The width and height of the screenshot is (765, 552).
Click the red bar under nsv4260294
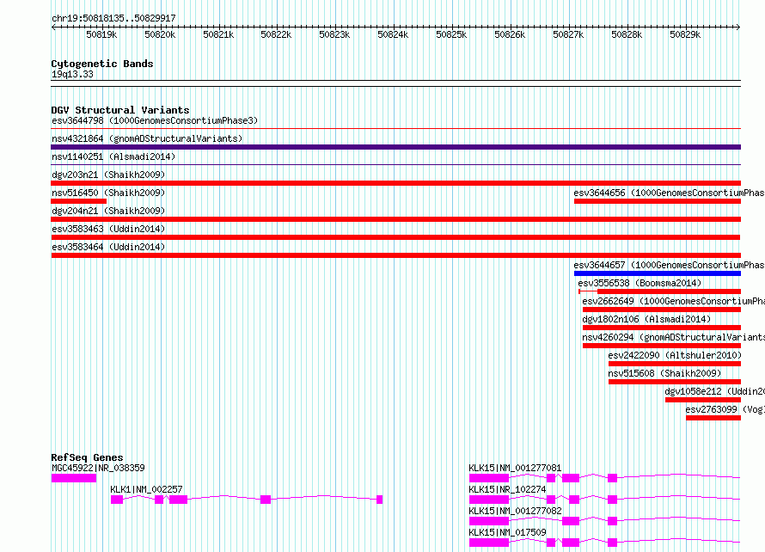coord(662,346)
